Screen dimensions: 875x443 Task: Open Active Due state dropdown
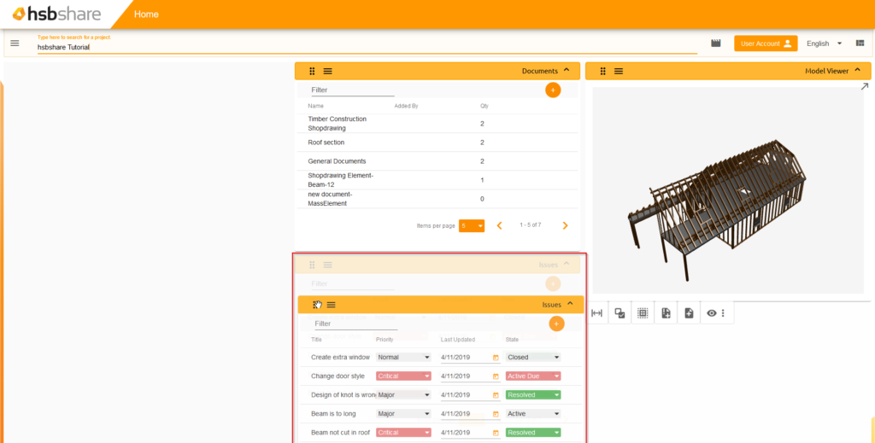[x=533, y=376]
